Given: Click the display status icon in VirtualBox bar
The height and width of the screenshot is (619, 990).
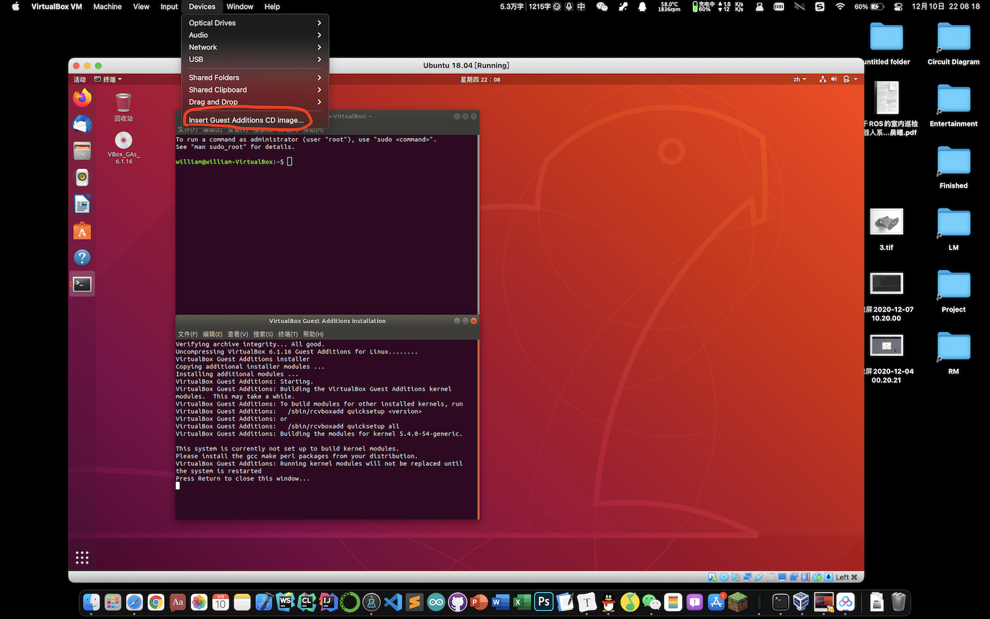Looking at the screenshot, I should 782,577.
